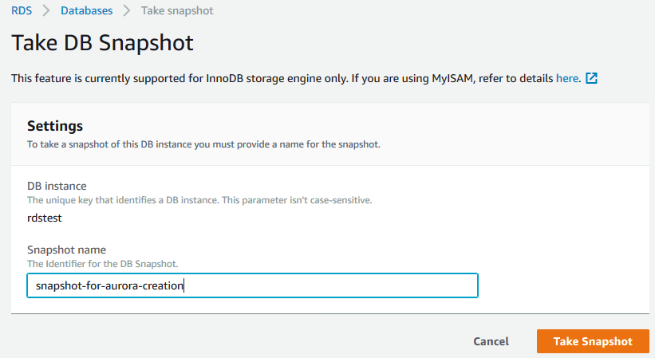Cancel the snapshot creation

[491, 341]
